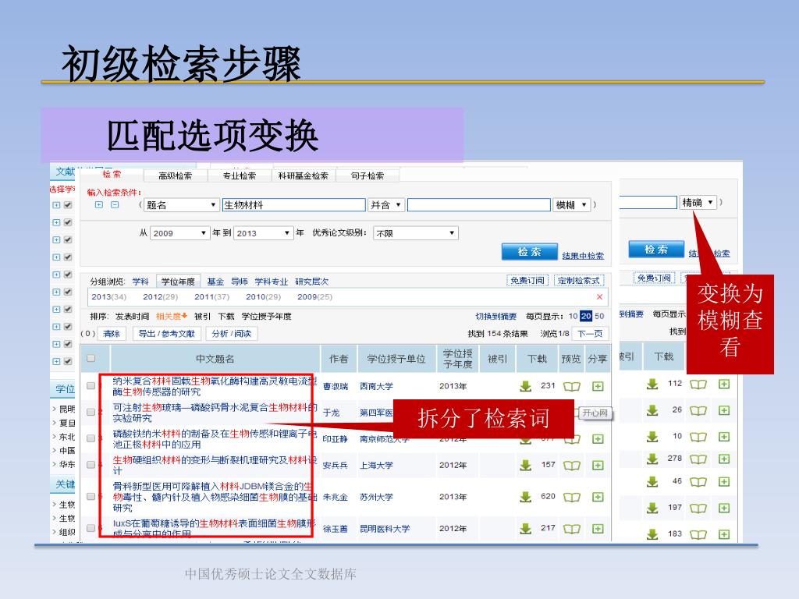799x599 pixels.
Task: Click the 生物材料 search input field
Action: 293,205
